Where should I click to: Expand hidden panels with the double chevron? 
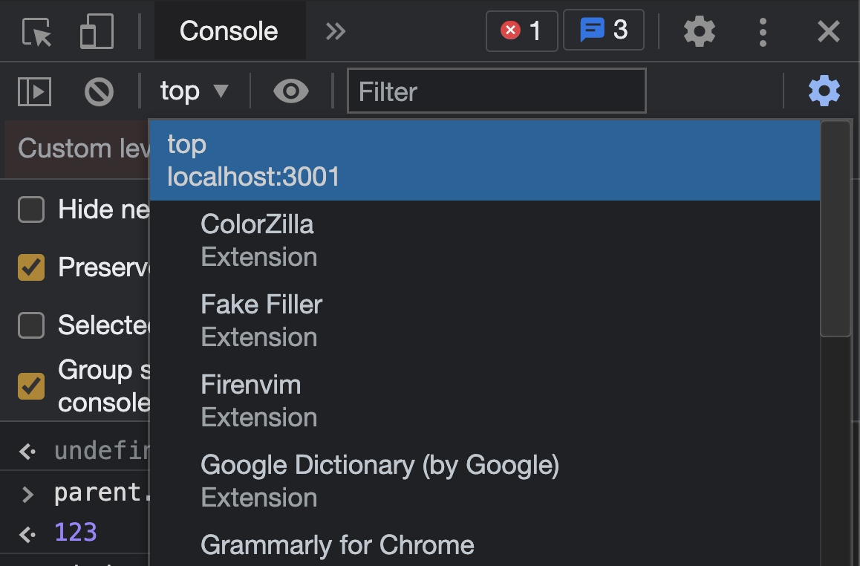tap(335, 31)
